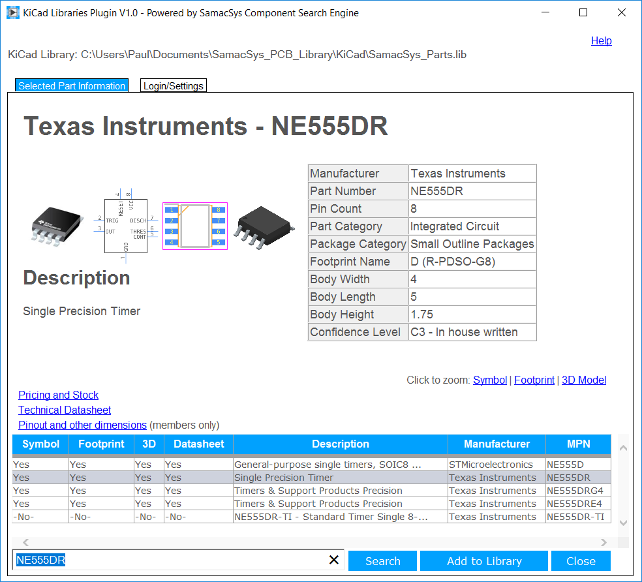Open the schematic symbol preview image
The width and height of the screenshot is (642, 582).
point(126,226)
